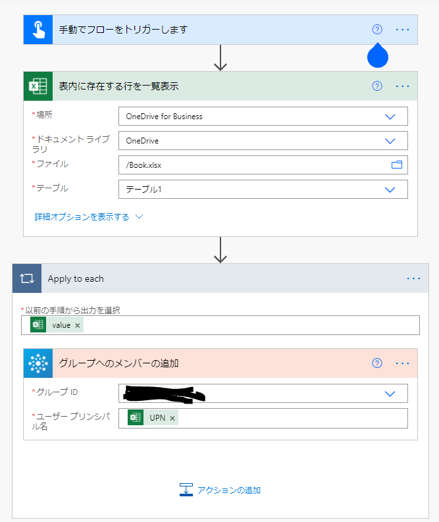
Task: Expand the ドキュメント ライブラリ dropdown
Action: [x=390, y=141]
